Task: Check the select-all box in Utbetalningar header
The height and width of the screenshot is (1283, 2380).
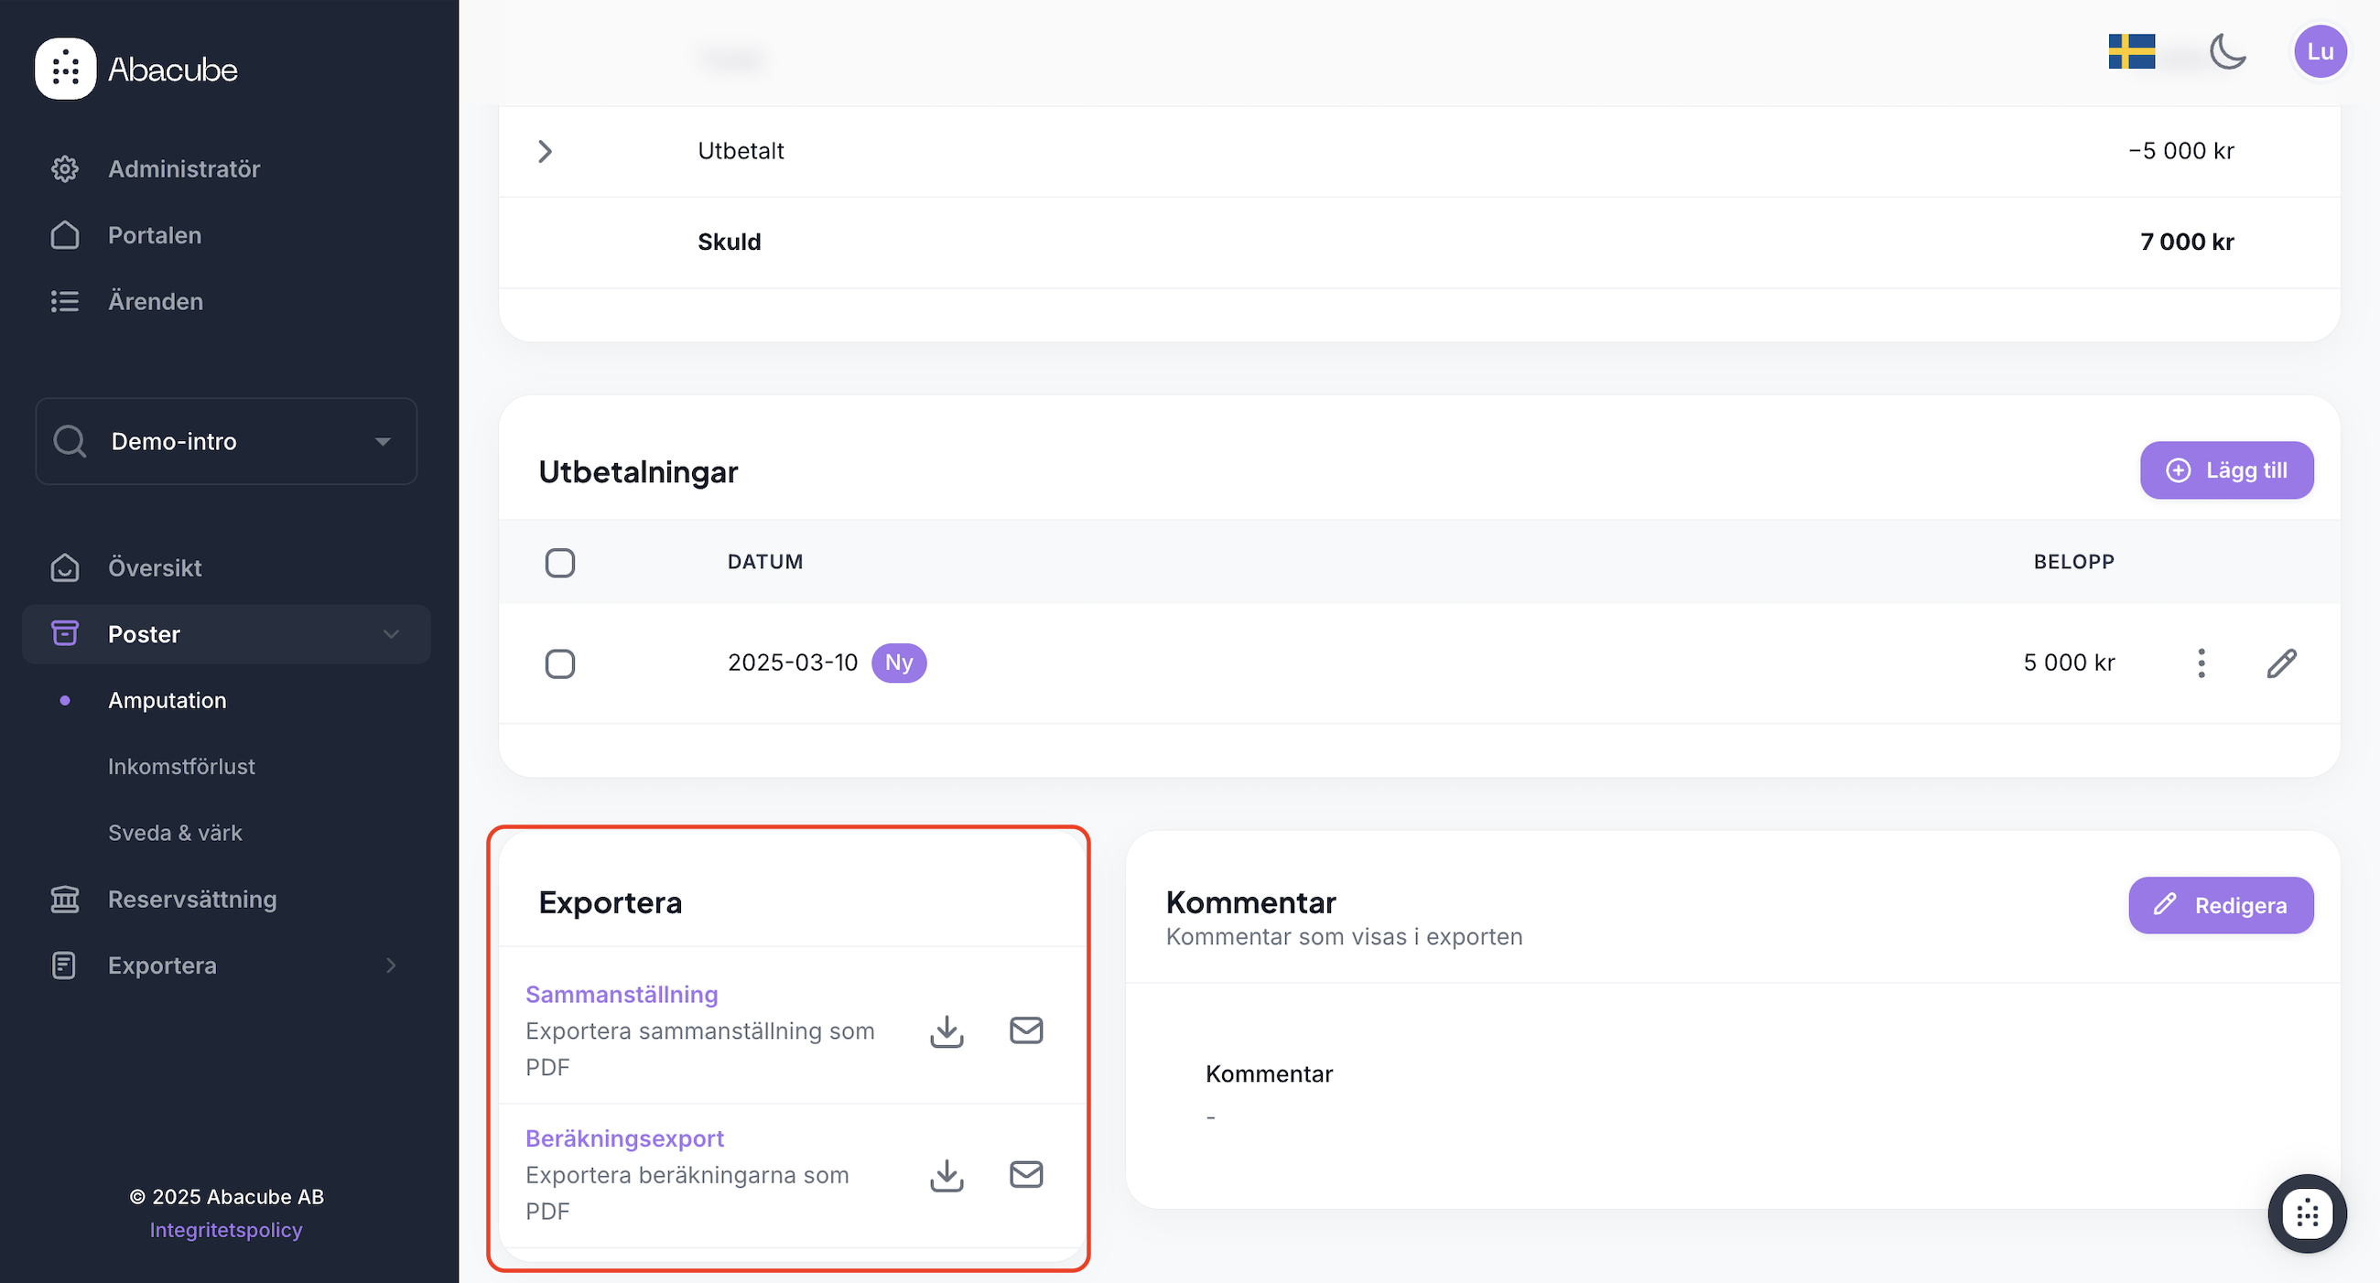Action: [560, 563]
